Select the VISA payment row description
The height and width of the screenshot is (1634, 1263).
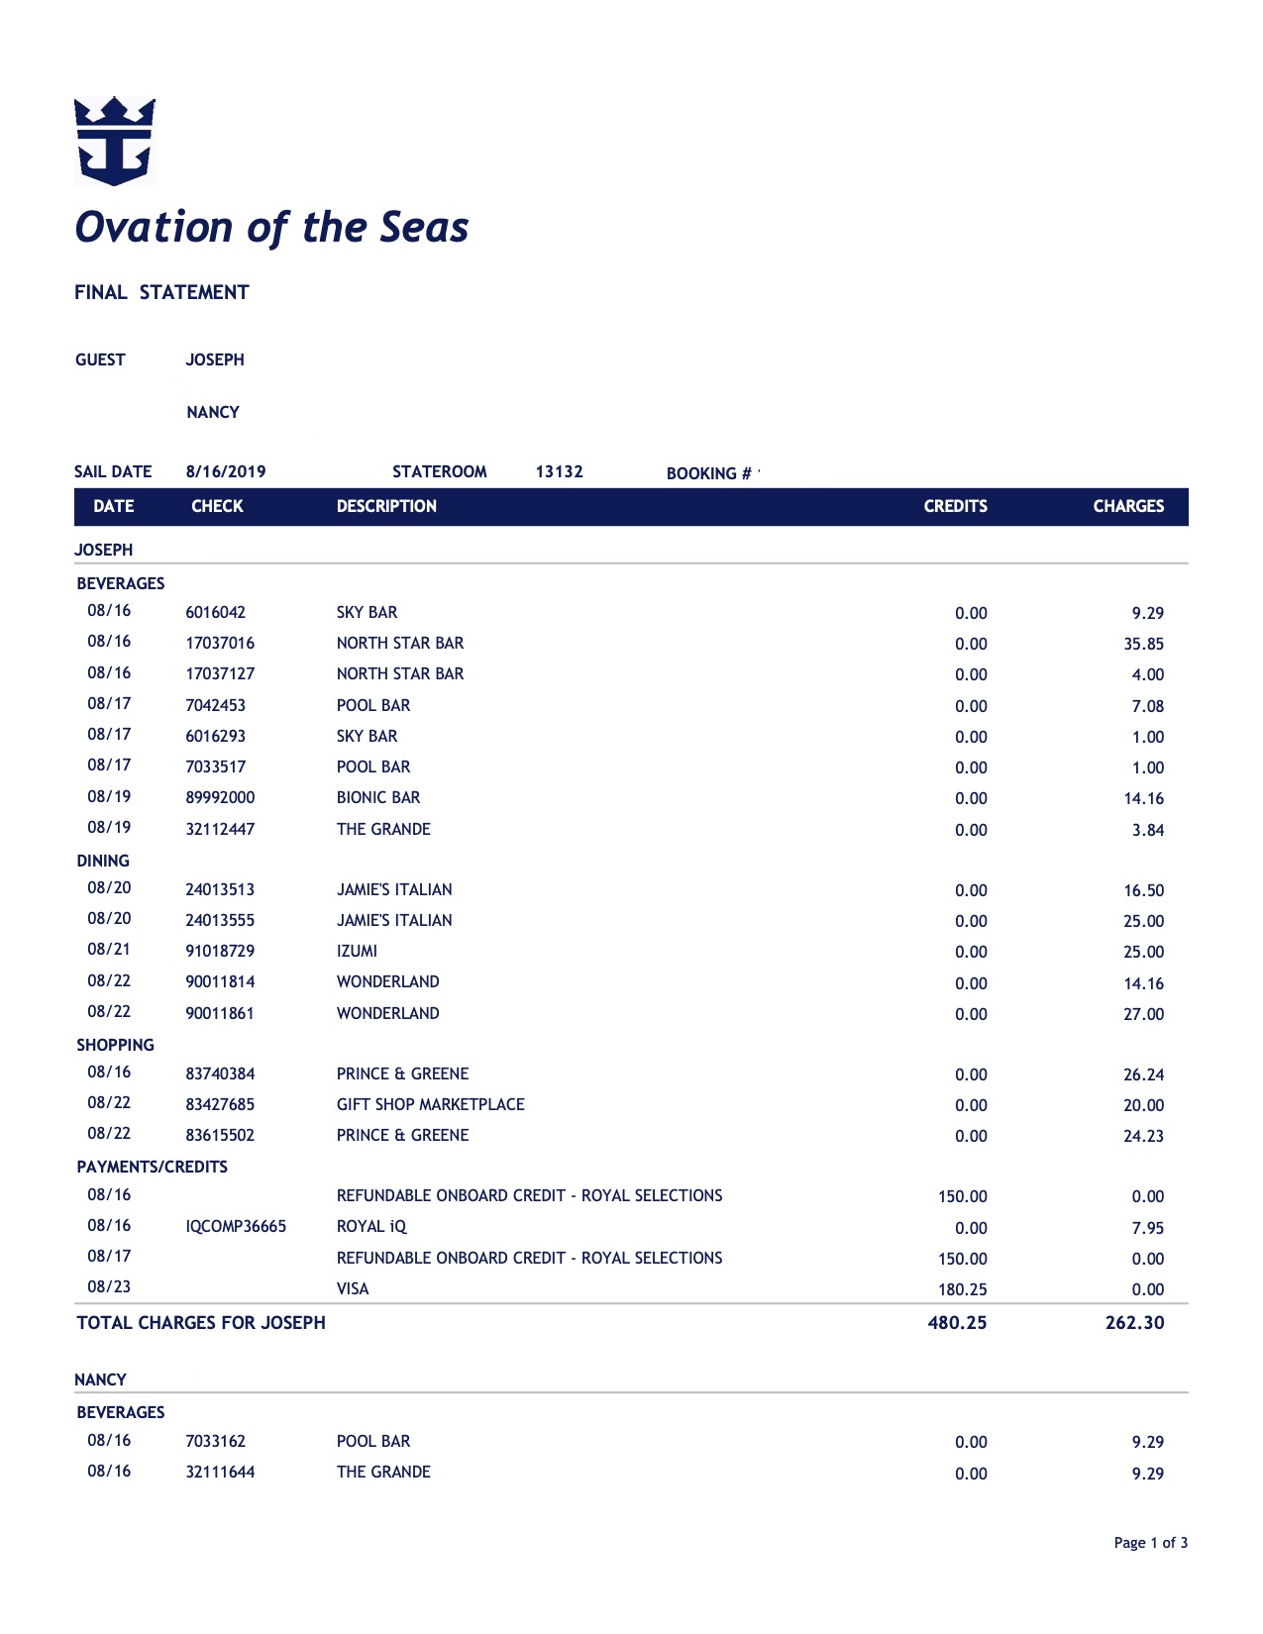353,1288
